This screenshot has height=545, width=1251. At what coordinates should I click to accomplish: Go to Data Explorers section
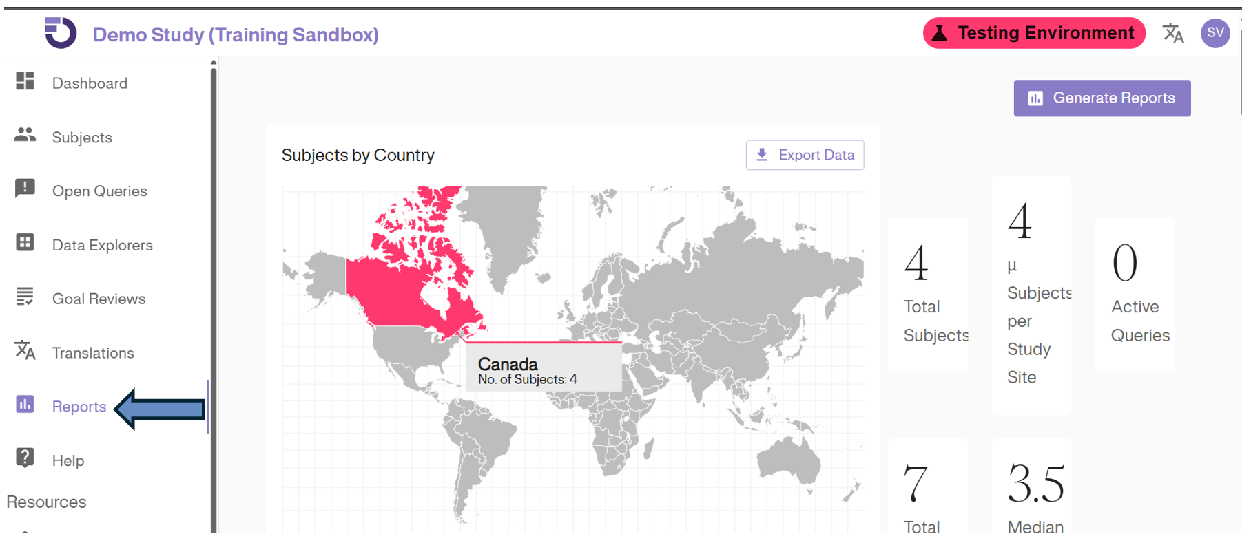tap(102, 246)
